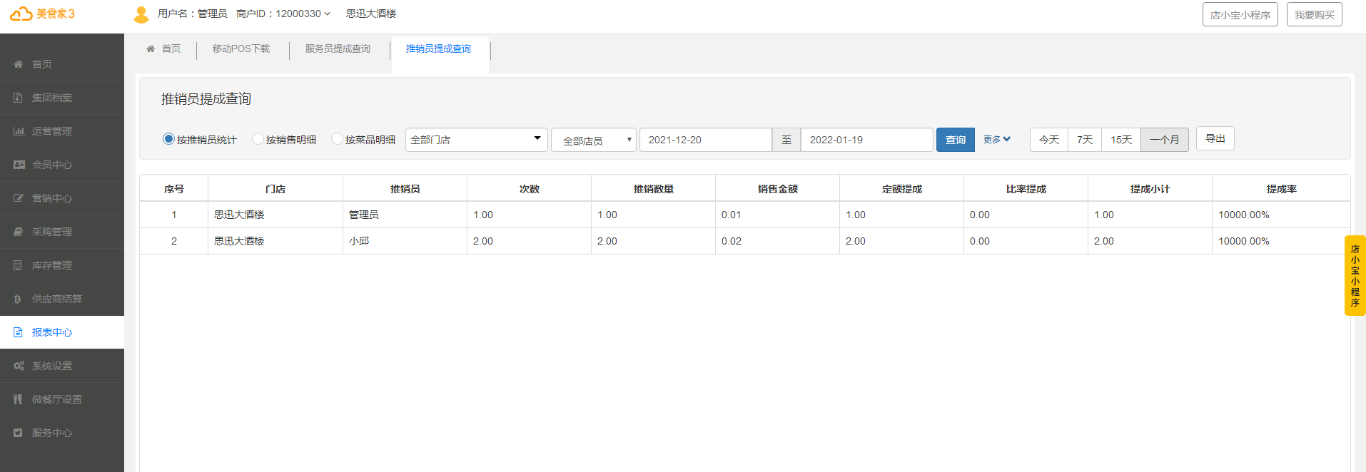
Task: Click the 提成小计 column header
Action: [x=1150, y=189]
